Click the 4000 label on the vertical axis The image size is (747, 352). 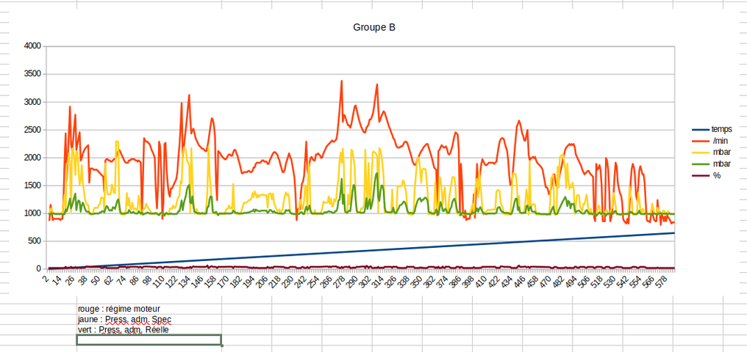[32, 46]
